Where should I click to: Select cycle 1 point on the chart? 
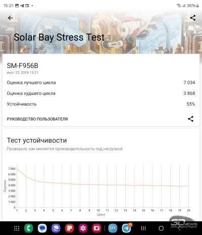pyautogui.click(x=17, y=168)
